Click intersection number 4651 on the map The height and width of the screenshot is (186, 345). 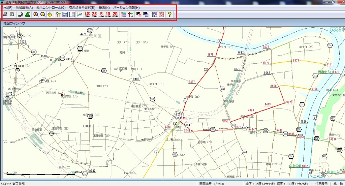tap(69, 59)
